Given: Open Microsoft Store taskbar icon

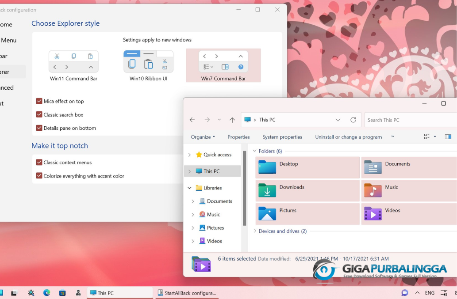Looking at the screenshot, I should click(x=62, y=293).
